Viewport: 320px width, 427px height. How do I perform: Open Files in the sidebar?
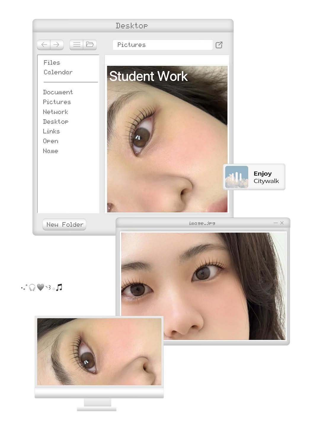[x=52, y=63]
